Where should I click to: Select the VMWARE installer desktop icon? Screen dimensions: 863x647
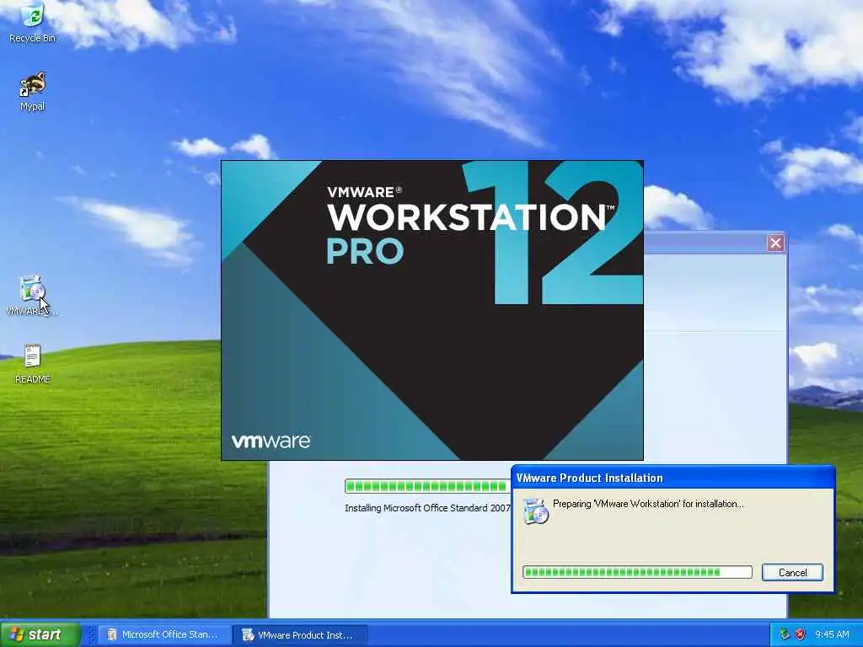coord(33,296)
